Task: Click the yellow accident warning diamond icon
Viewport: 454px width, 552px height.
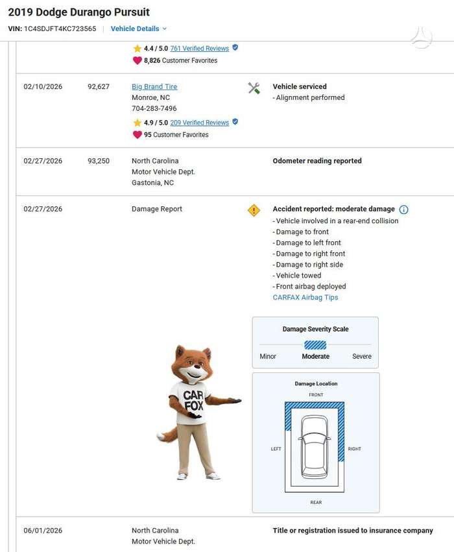Action: tap(254, 210)
